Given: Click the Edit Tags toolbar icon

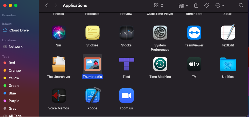Looking at the screenshot, I should tap(207, 5).
